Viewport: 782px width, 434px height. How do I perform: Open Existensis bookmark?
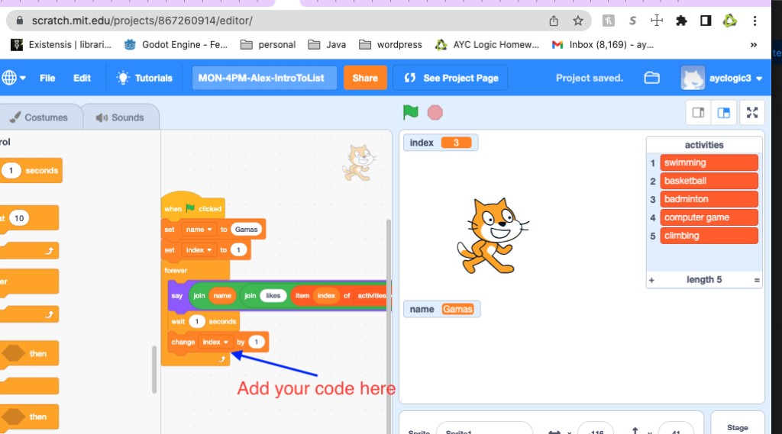pyautogui.click(x=61, y=45)
